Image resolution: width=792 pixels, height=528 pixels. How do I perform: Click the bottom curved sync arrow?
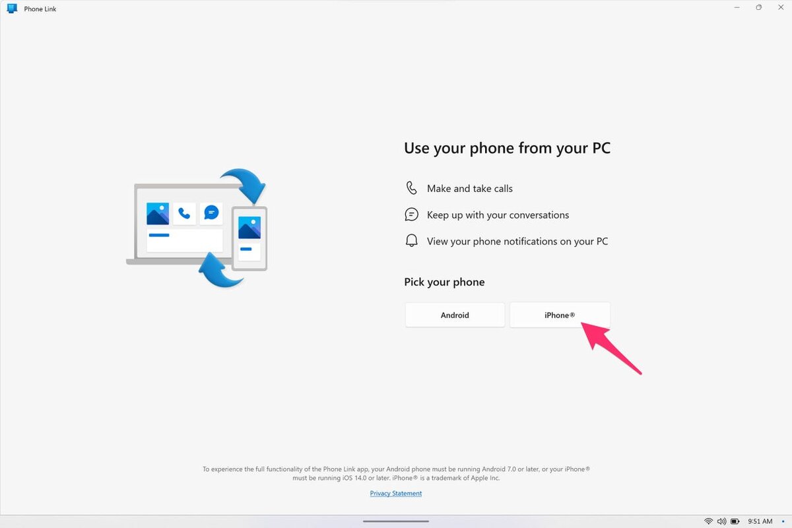pos(220,269)
